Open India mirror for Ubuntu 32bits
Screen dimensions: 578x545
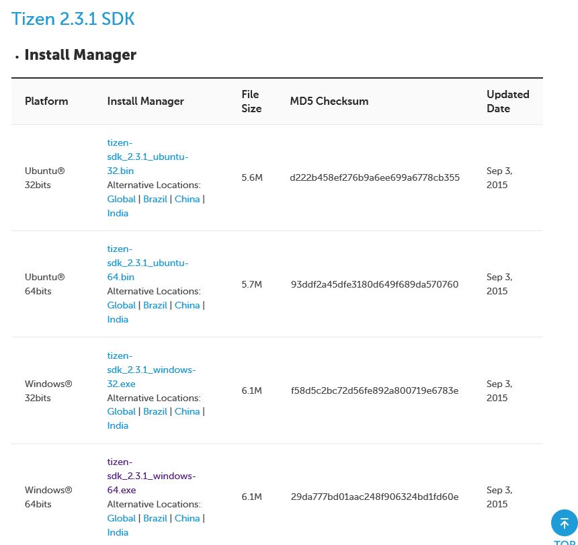point(118,213)
